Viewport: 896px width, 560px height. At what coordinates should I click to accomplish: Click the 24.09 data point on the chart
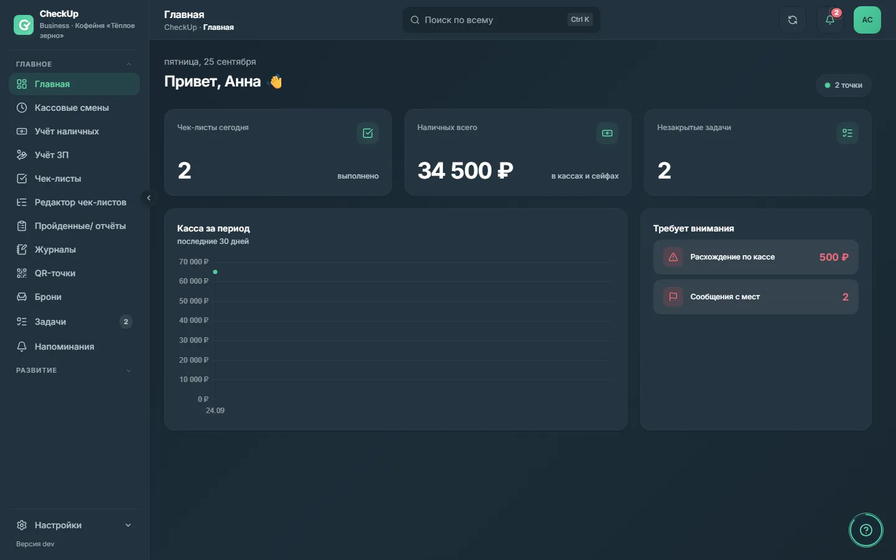tap(215, 272)
